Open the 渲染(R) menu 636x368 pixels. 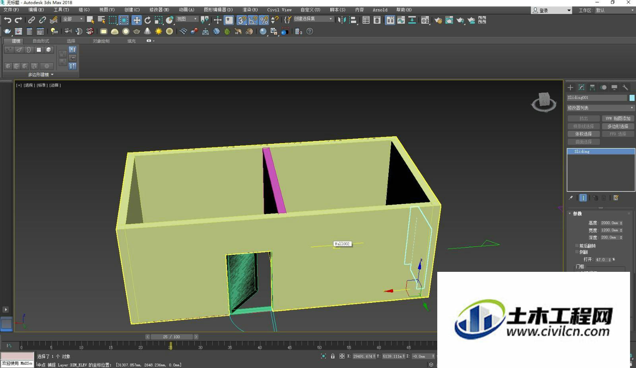(x=250, y=10)
